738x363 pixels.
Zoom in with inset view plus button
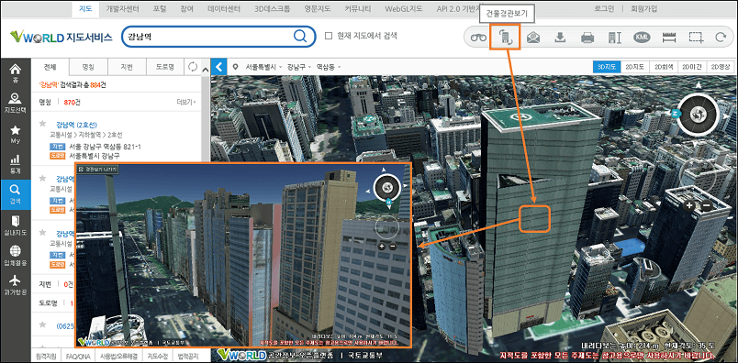pyautogui.click(x=382, y=246)
